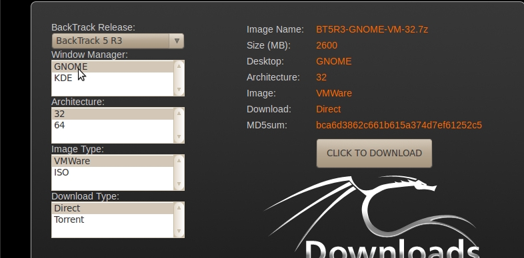This screenshot has height=258, width=524.
Task: Open the BackTrack Release dropdown
Action: (x=117, y=41)
